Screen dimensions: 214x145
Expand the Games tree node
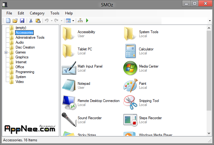pyautogui.click(x=6, y=52)
